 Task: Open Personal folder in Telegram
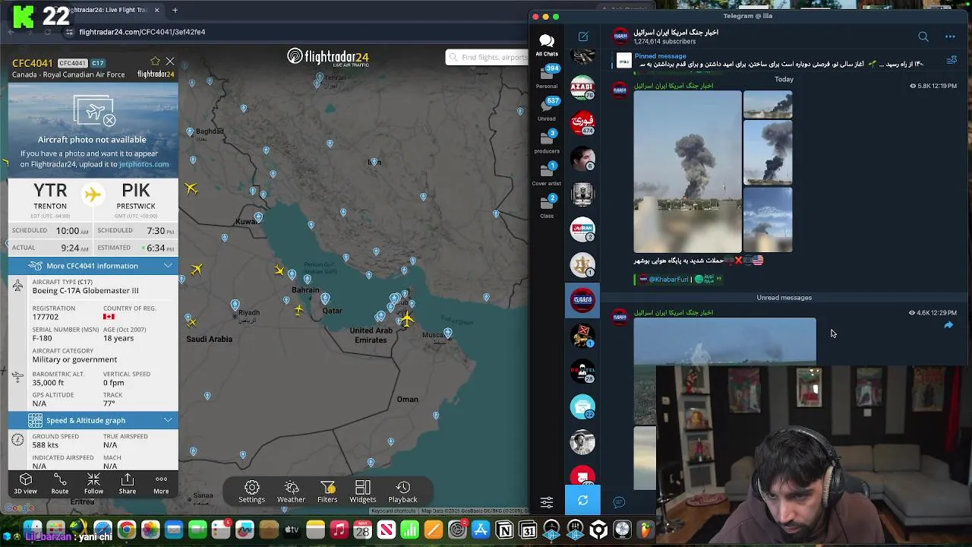point(547,77)
